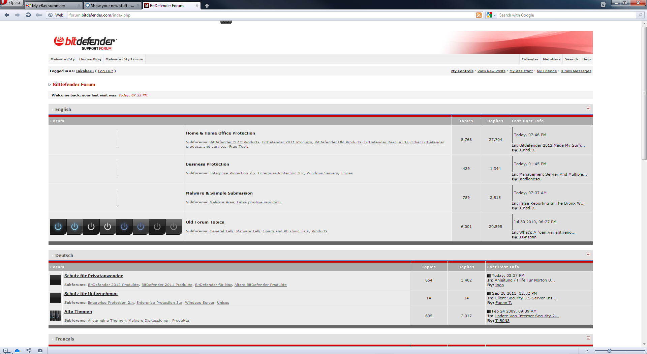Screen dimensions: 647x354
Task: Close the Show your new stuff tab
Action: pos(138,5)
